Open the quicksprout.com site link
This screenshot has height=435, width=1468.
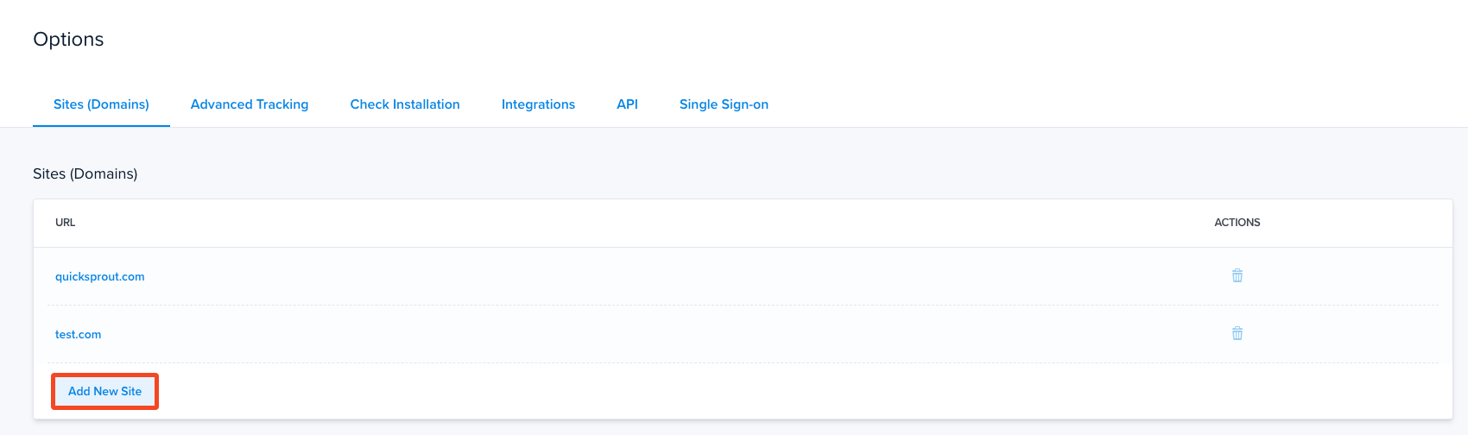[100, 277]
